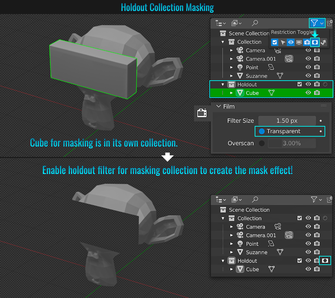335x298 pixels.
Task: Click the Point light data icon in upper outliner
Action: (271, 67)
